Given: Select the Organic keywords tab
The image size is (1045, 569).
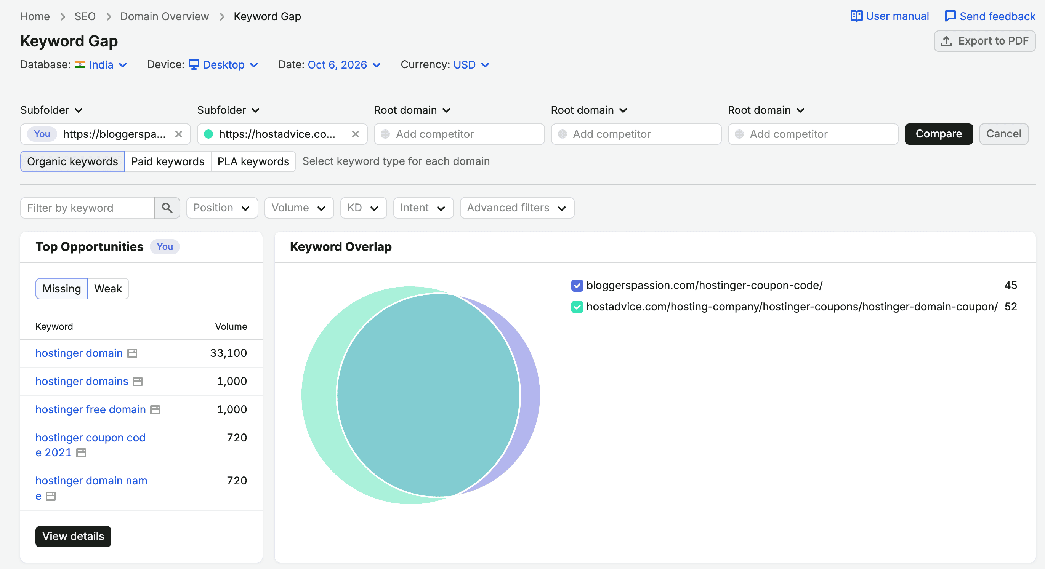Looking at the screenshot, I should [73, 162].
